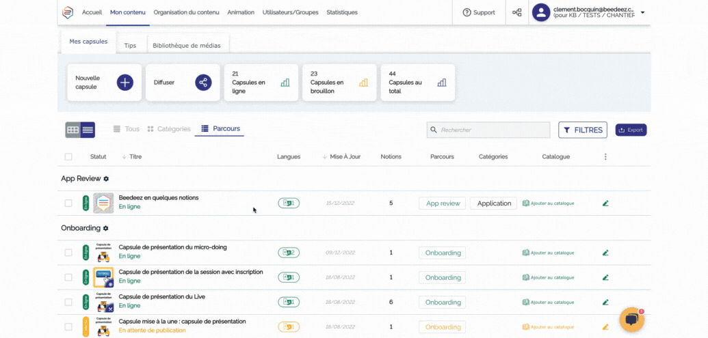Check the Beedeez en quelques notions row
The image size is (708, 338).
coord(68,203)
